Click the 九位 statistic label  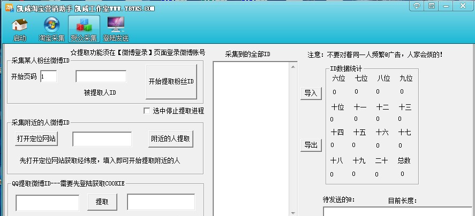(x=406, y=79)
